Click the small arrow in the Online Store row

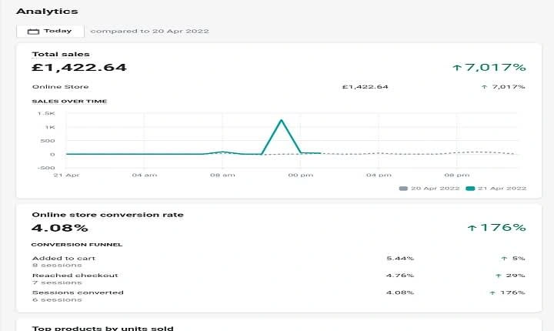coord(484,87)
